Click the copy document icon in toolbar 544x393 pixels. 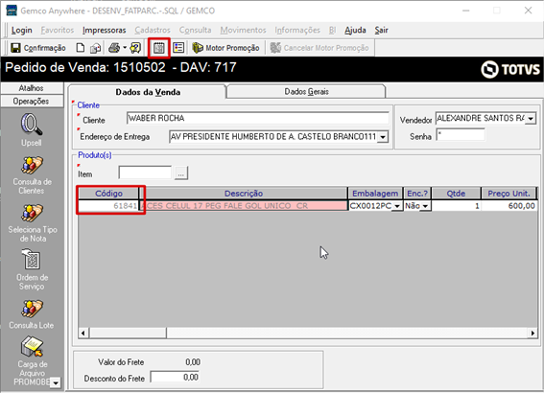coord(95,48)
